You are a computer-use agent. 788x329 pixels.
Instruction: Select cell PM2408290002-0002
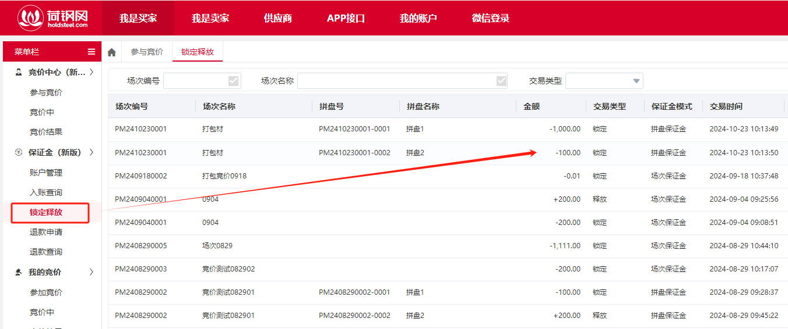coord(354,315)
